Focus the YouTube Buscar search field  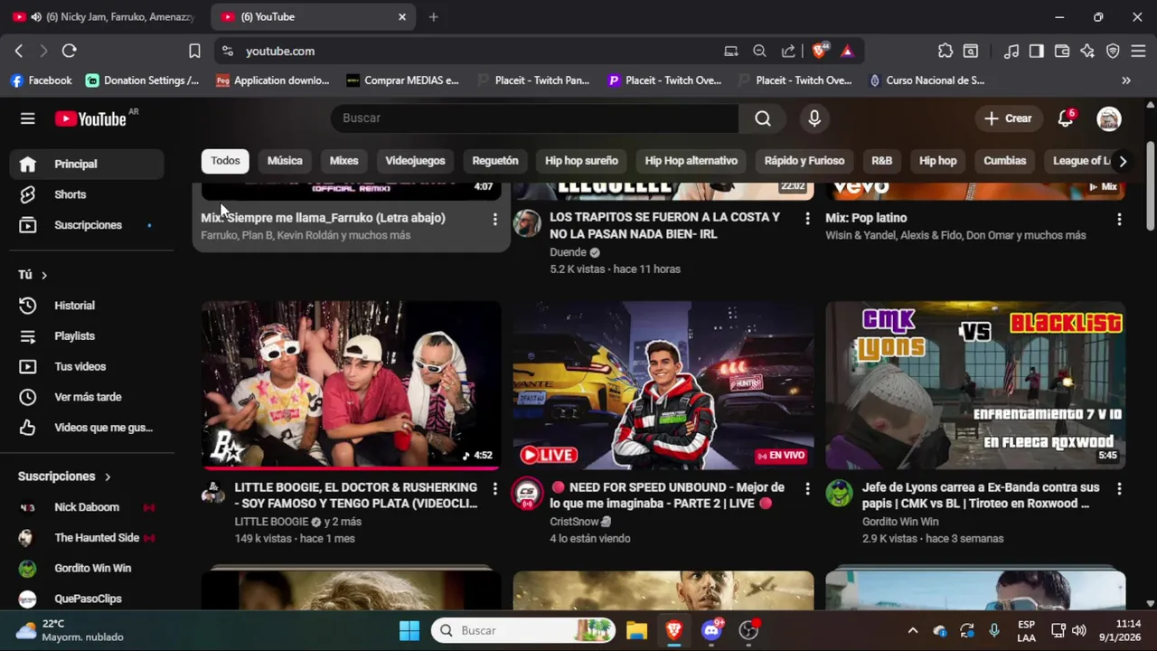[x=535, y=118]
